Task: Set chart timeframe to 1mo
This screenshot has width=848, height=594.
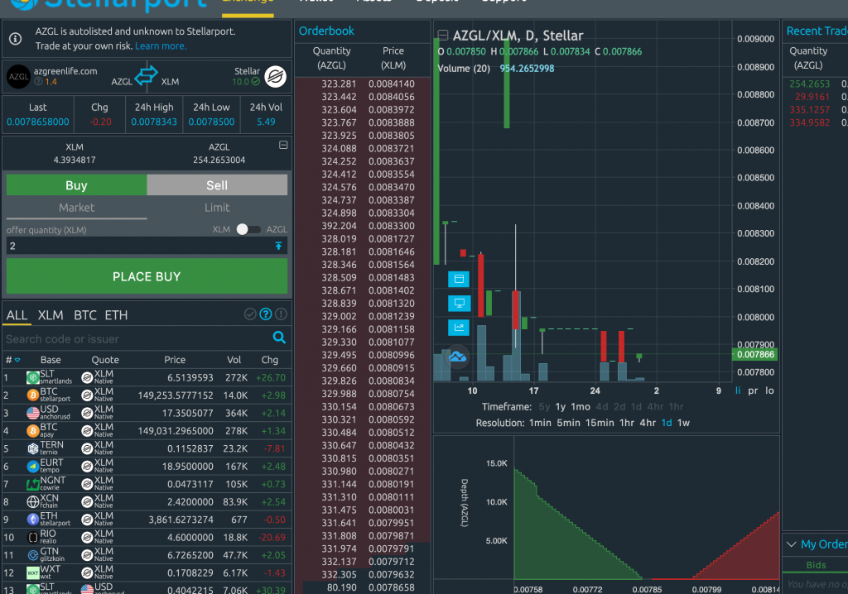Action: tap(581, 407)
